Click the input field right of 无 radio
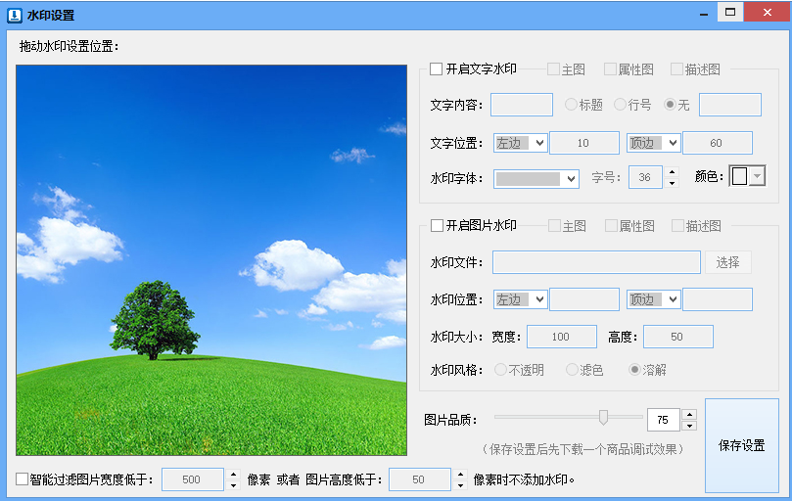Image resolution: width=792 pixels, height=501 pixels. click(x=730, y=105)
